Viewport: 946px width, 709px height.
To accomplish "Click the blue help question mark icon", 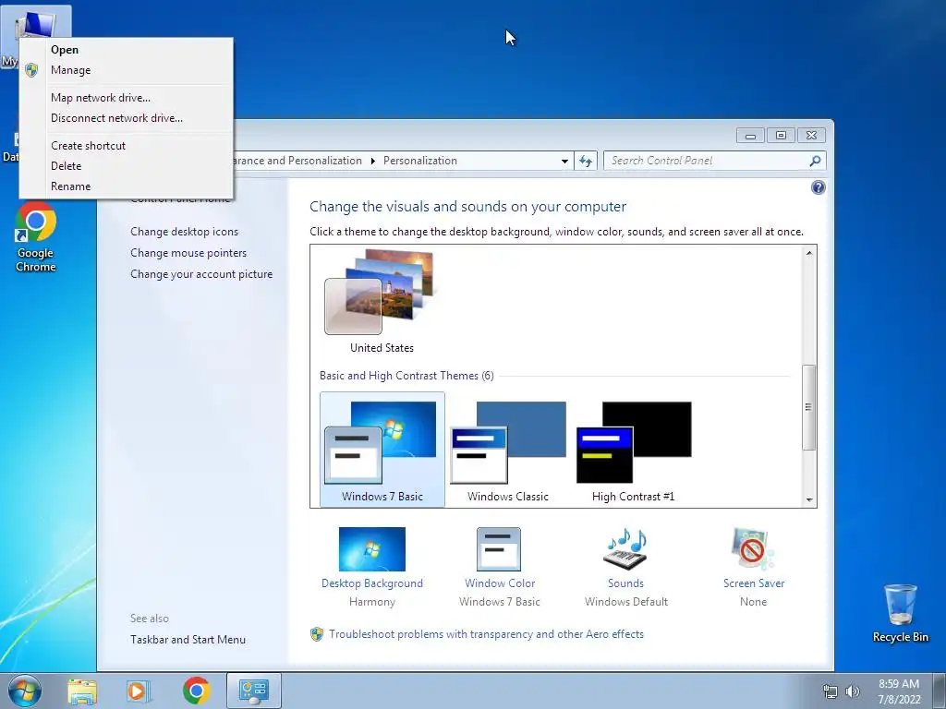I will pyautogui.click(x=819, y=187).
